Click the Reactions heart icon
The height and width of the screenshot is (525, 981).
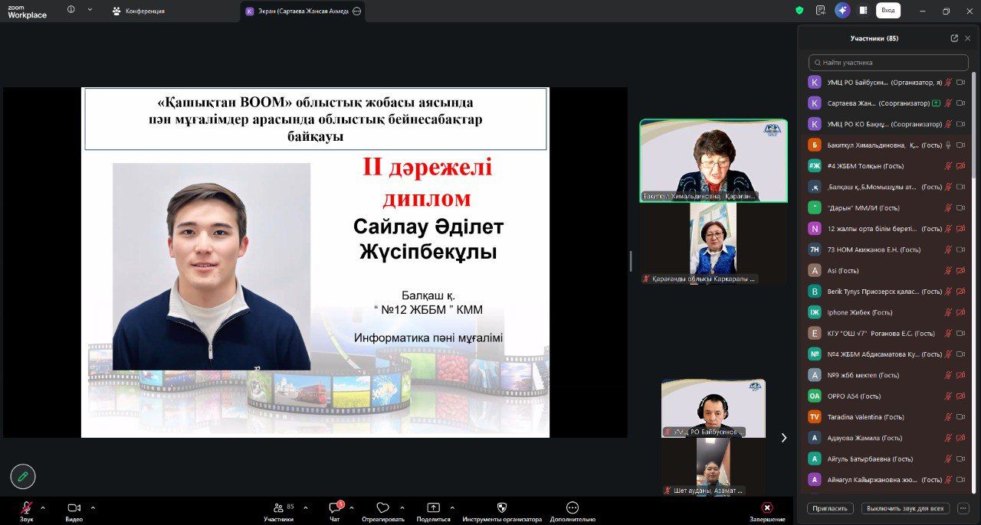pyautogui.click(x=382, y=508)
